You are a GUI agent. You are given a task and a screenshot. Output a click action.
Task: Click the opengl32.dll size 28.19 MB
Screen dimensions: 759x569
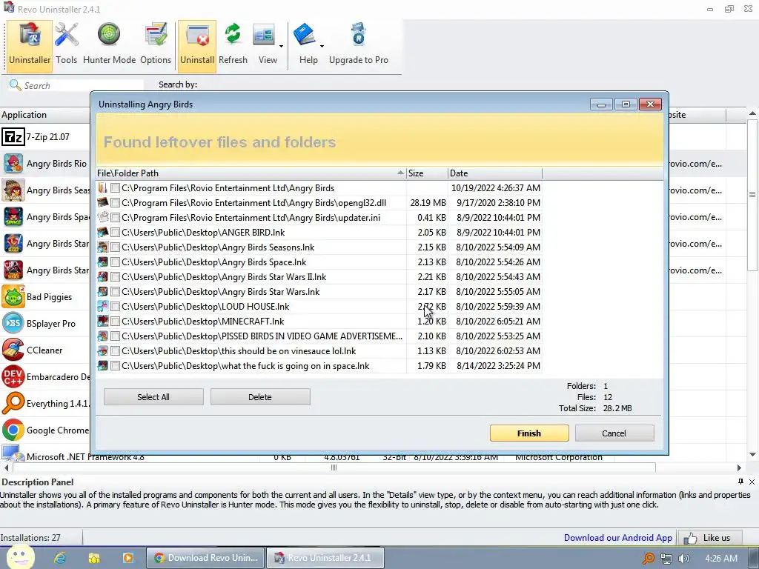pos(428,203)
